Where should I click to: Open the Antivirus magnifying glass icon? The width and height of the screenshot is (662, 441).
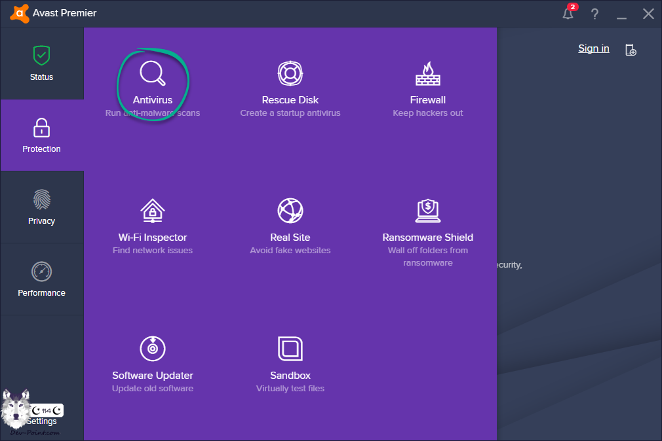pos(152,73)
